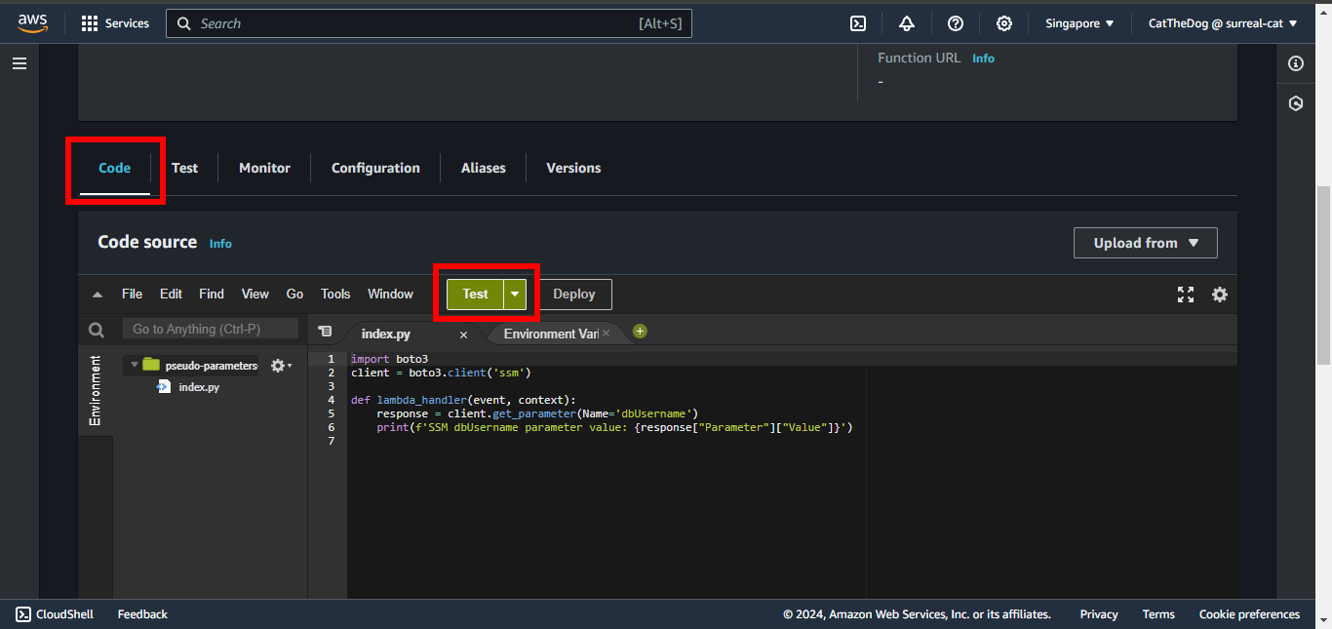
Task: Switch to the Configuration tab
Action: (x=375, y=168)
